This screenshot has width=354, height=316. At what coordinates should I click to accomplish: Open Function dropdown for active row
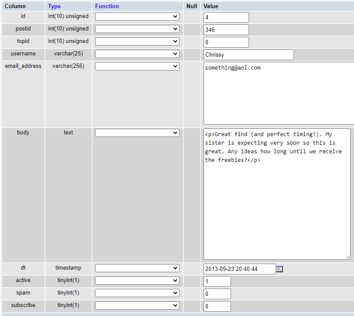point(137,280)
